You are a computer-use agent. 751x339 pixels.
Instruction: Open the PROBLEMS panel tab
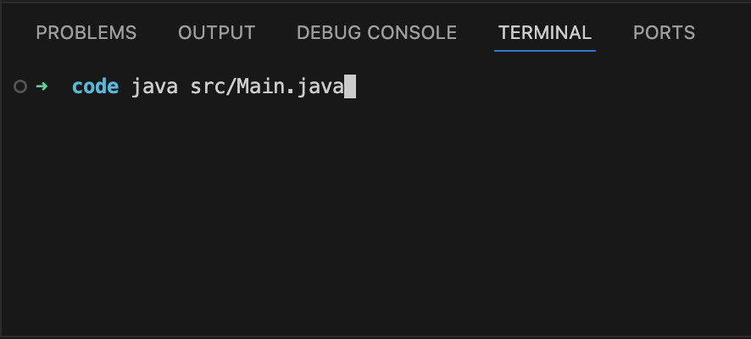tap(86, 32)
